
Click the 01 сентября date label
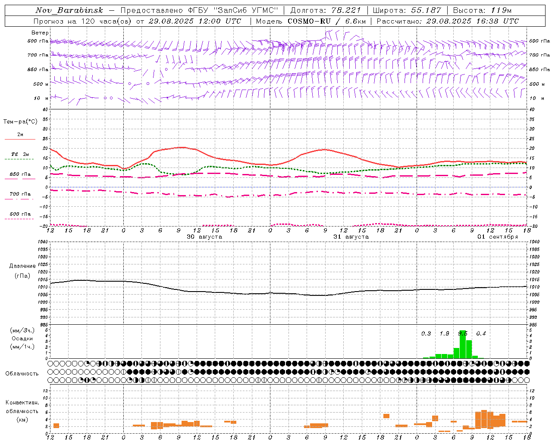pyautogui.click(x=498, y=237)
